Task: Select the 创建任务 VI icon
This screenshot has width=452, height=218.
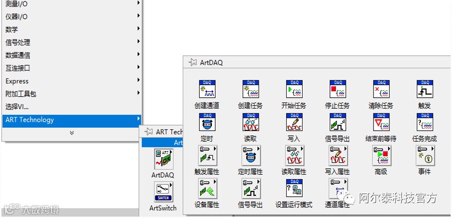Action: (x=251, y=89)
